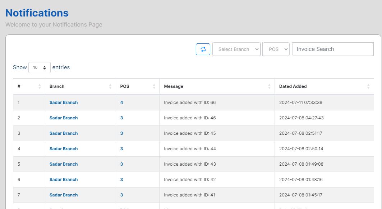This screenshot has width=382, height=209.
Task: Click the refresh arrows icon button
Action: [x=203, y=49]
